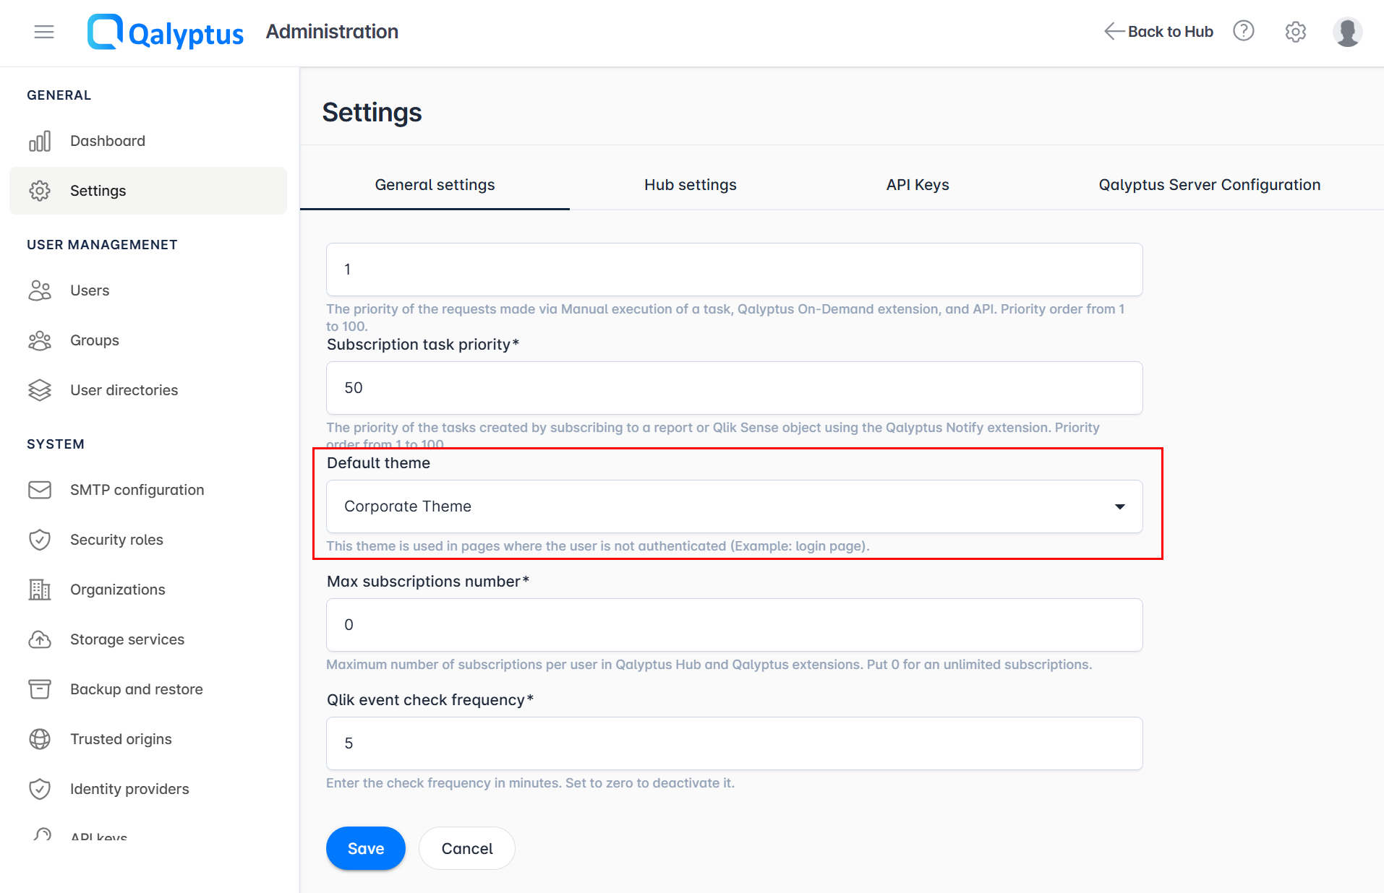This screenshot has height=893, width=1384.
Task: Click the Backup and restore icon
Action: [40, 689]
